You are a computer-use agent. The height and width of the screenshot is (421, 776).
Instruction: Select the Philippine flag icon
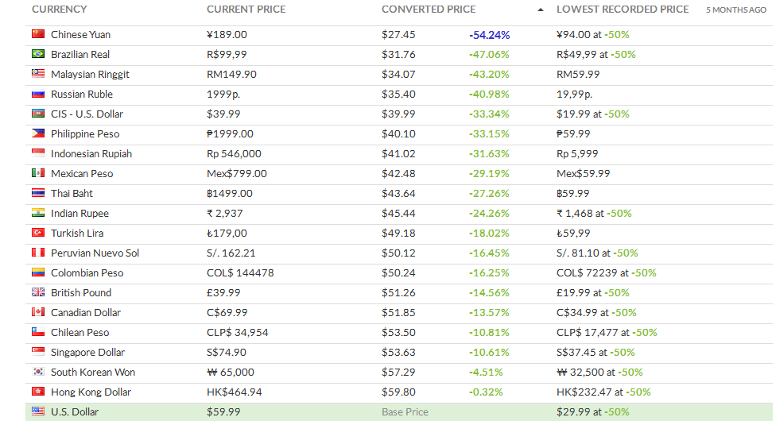(38, 133)
